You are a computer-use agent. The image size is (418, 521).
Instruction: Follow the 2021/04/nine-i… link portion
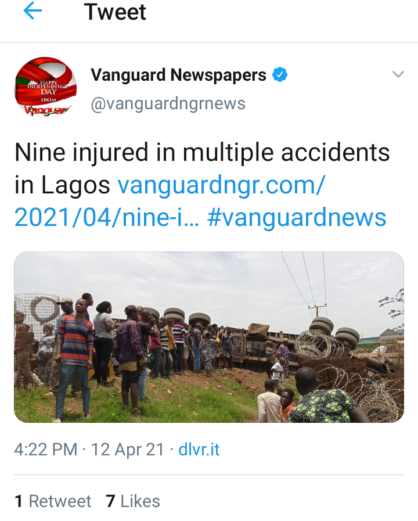(x=107, y=218)
